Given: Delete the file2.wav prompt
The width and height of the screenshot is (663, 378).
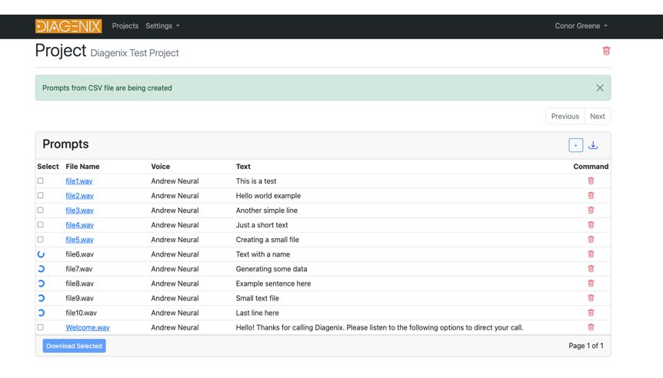Looking at the screenshot, I should tap(591, 196).
